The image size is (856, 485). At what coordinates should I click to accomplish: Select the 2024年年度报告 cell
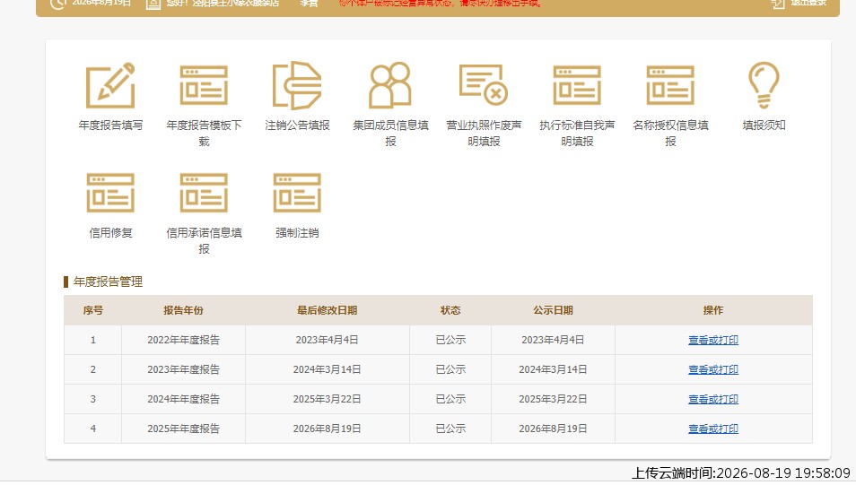click(x=183, y=399)
